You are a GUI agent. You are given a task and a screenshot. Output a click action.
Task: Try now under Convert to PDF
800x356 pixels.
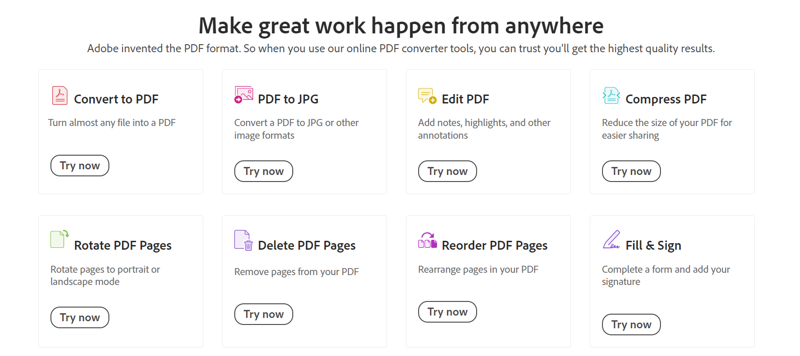[80, 166]
